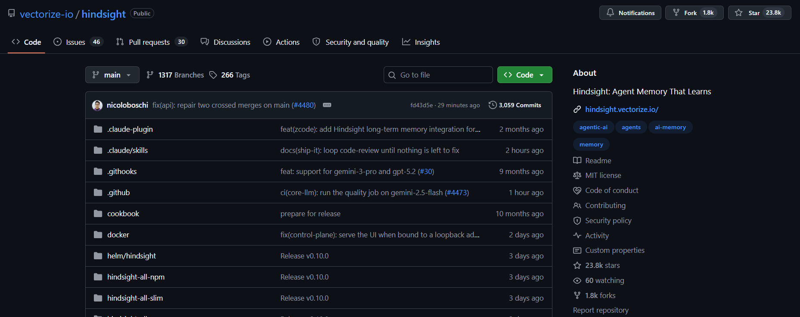The height and width of the screenshot is (317, 800).
Task: Click Report repository link
Action: click(x=601, y=310)
